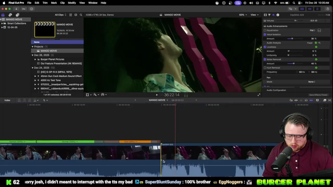Open the Mark menu
Screen dimensions: 333x187
coord(54,3)
